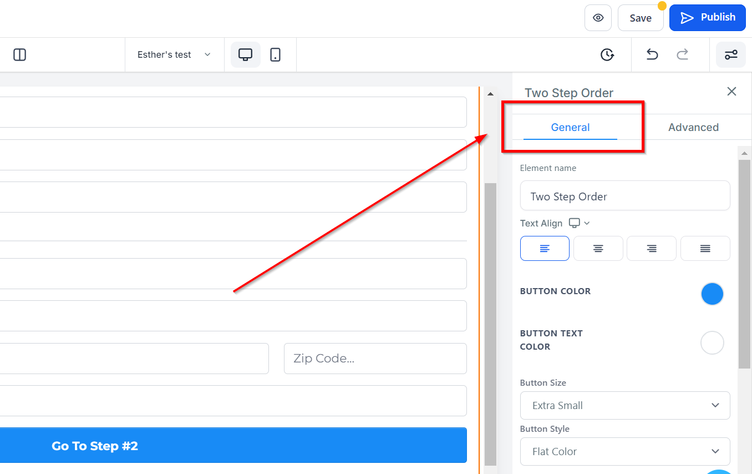Open the Button Text Color swatch
The width and height of the screenshot is (752, 474).
[x=712, y=342]
